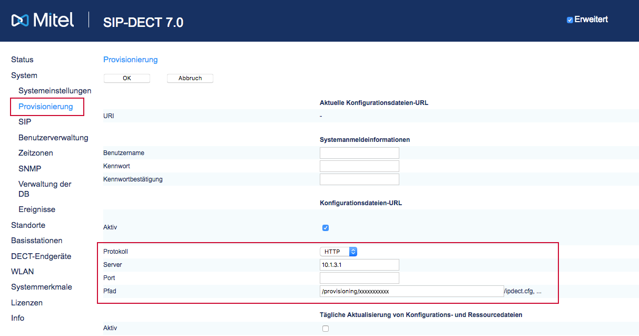Click the Systemanmeldeinformationen heading
Image resolution: width=639 pixels, height=336 pixels.
coord(365,140)
